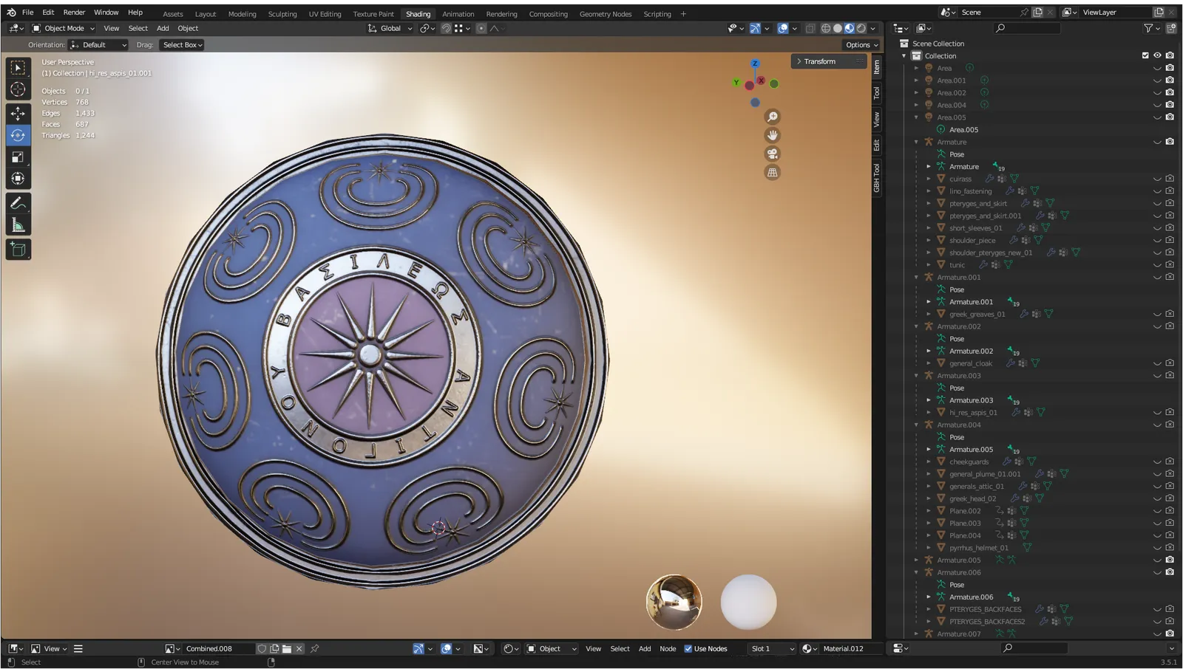Activate the Move tool

pyautogui.click(x=18, y=113)
